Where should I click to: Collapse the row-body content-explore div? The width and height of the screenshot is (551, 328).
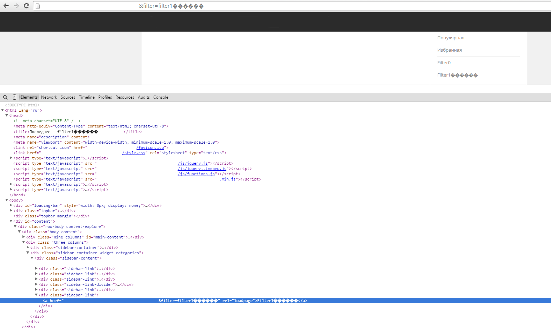coord(15,227)
